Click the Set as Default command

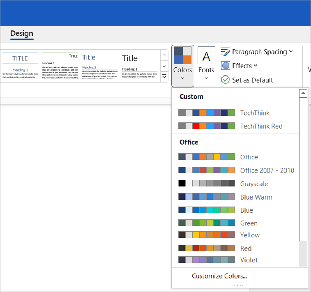(x=252, y=80)
